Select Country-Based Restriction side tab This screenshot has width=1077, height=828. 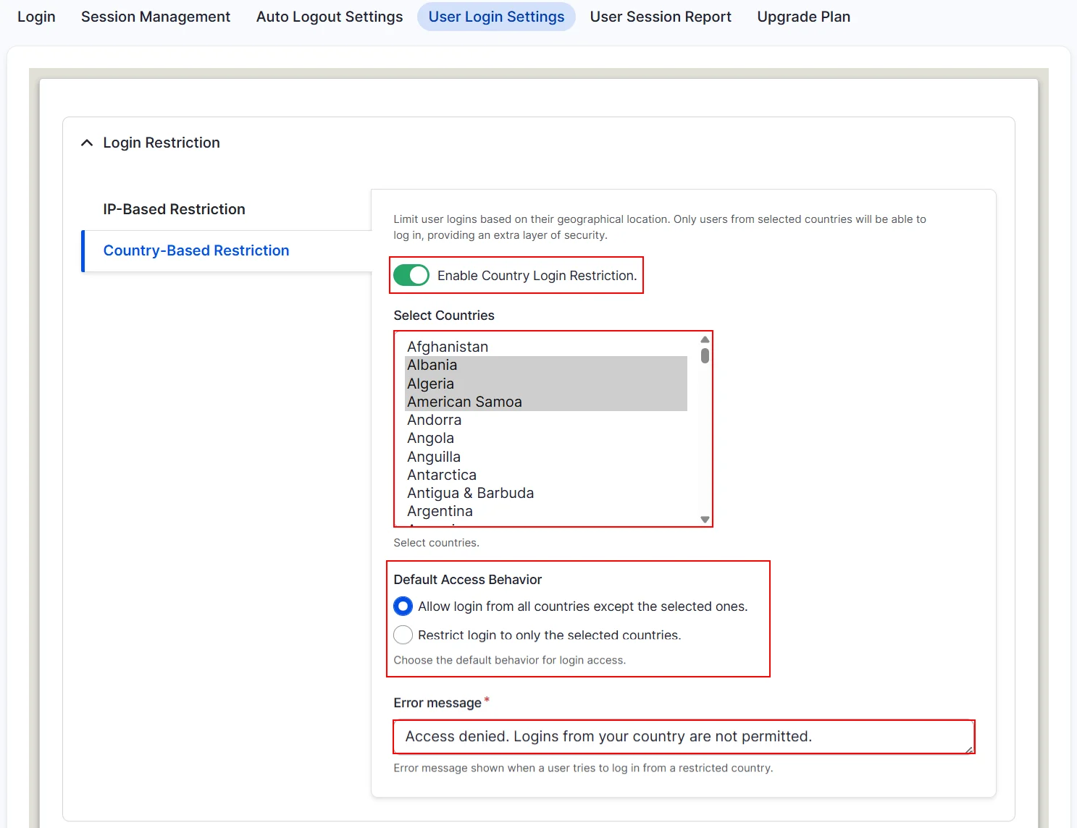[x=227, y=250]
